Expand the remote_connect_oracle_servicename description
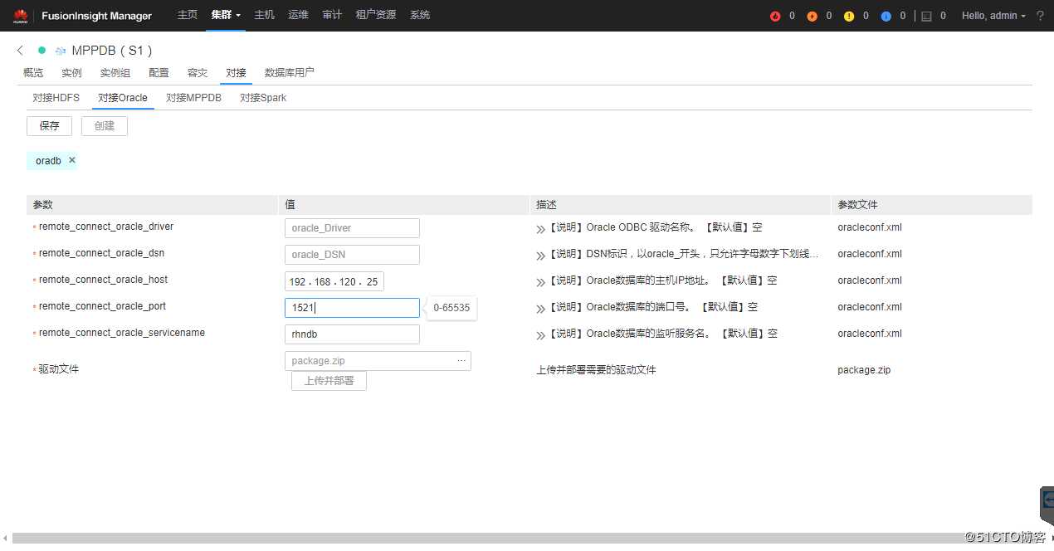Image resolution: width=1054 pixels, height=551 pixels. (x=541, y=334)
